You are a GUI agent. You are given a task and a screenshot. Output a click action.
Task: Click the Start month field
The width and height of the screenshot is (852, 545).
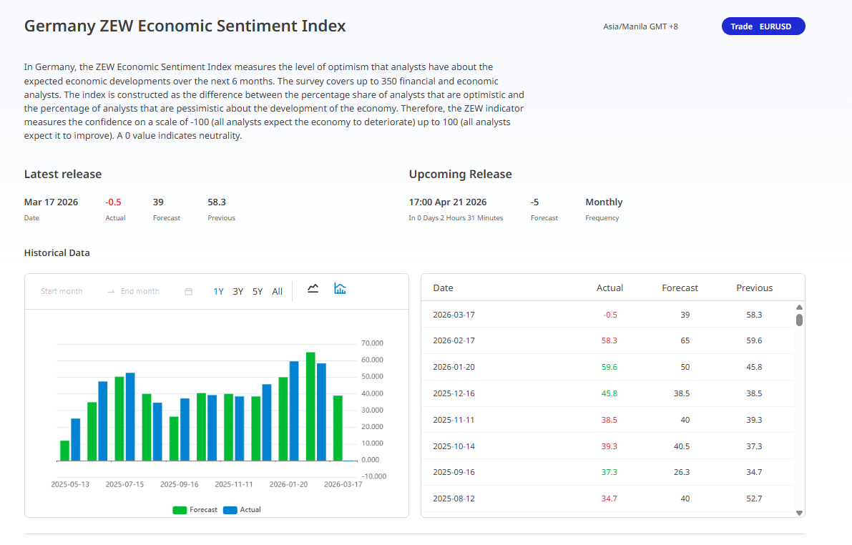pyautogui.click(x=62, y=292)
